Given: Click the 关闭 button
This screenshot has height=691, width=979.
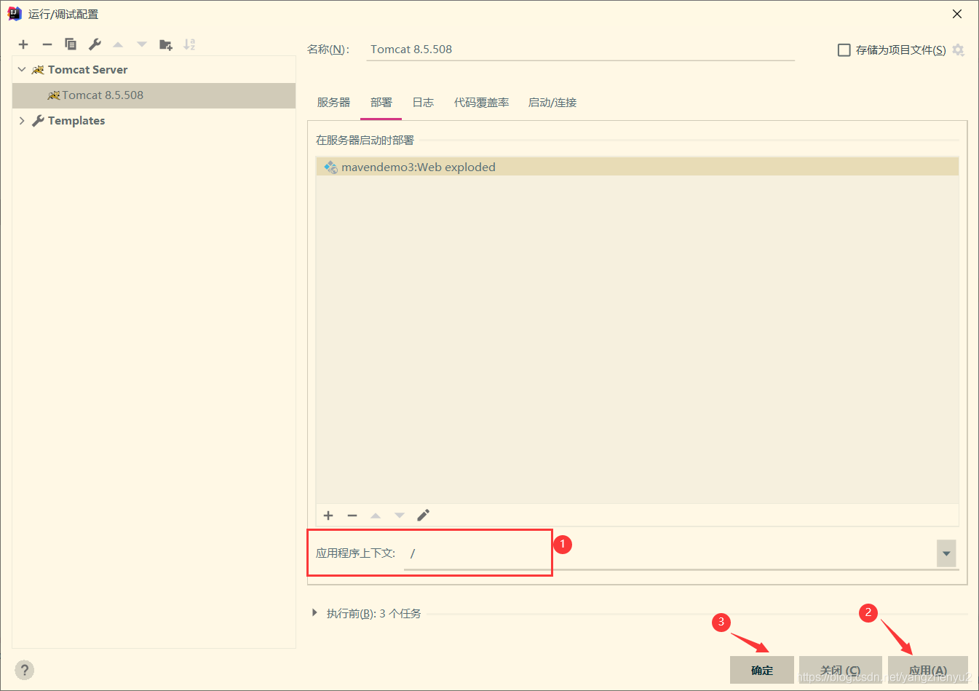Looking at the screenshot, I should point(840,670).
